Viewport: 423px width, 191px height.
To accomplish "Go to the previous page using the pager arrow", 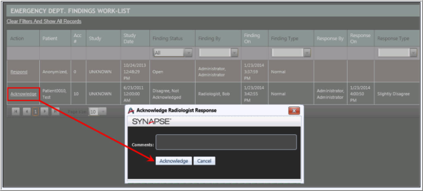I will [x=27, y=111].
